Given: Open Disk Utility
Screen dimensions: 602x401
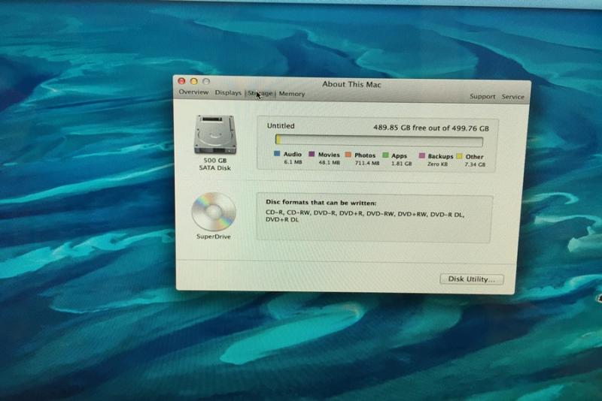Looking at the screenshot, I should 472,279.
